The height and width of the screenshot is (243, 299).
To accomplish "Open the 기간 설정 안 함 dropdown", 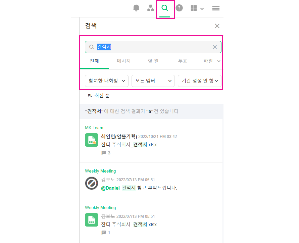I will tap(200, 81).
